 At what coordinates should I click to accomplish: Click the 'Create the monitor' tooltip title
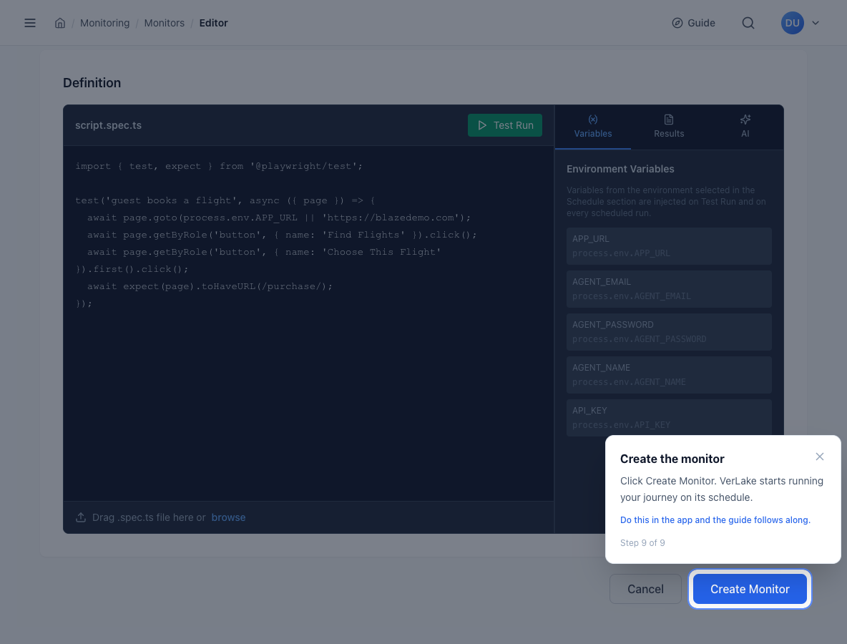pos(672,459)
